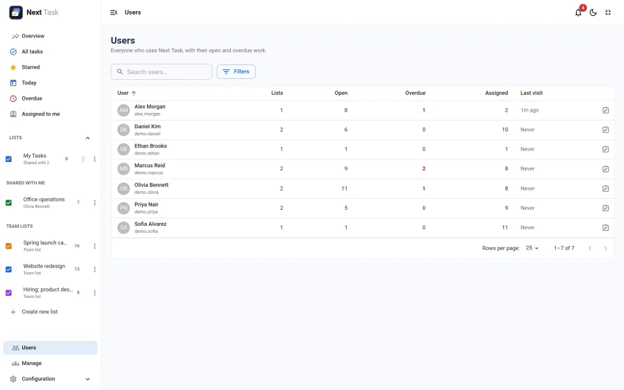624x390 pixels.
Task: Open the Rows per page dropdown
Action: (532, 248)
